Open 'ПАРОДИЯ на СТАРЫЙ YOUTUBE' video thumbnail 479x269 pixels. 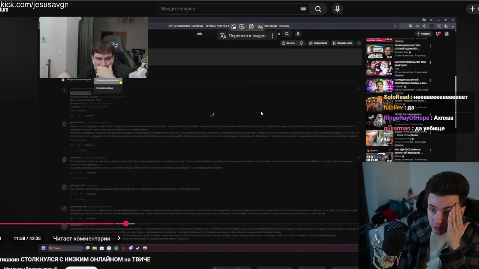point(379,85)
